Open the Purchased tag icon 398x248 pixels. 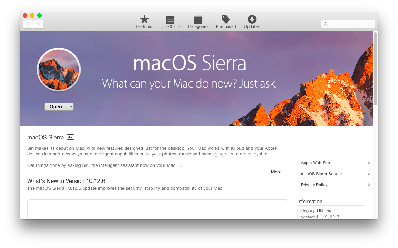225,19
